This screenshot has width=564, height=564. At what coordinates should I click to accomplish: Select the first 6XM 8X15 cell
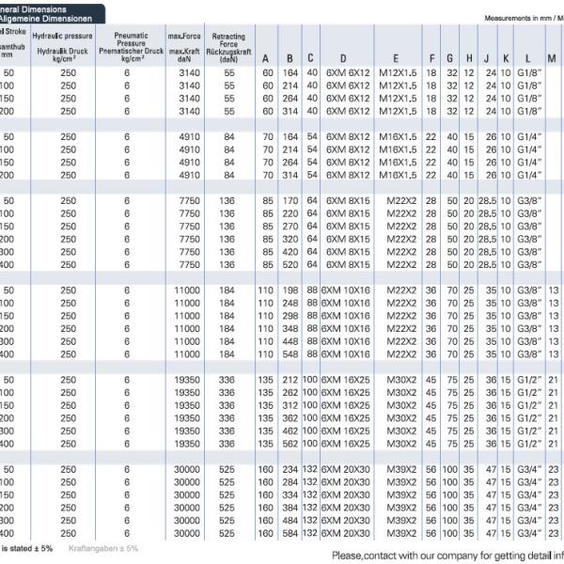click(x=348, y=201)
